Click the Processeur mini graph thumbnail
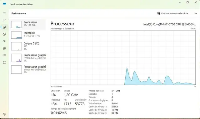200x119 pixels. [16, 24]
